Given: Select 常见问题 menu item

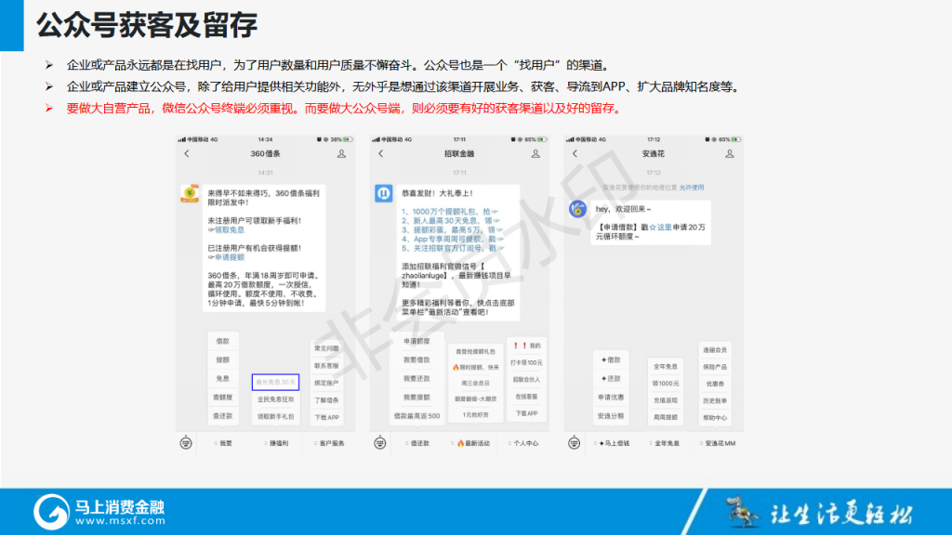Looking at the screenshot, I should (x=326, y=349).
